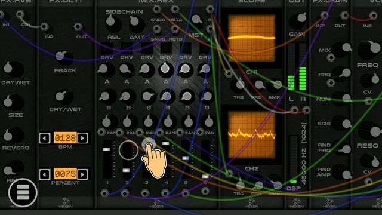
Task: Click the mixer channel 4 fader handle
Action: click(x=166, y=143)
